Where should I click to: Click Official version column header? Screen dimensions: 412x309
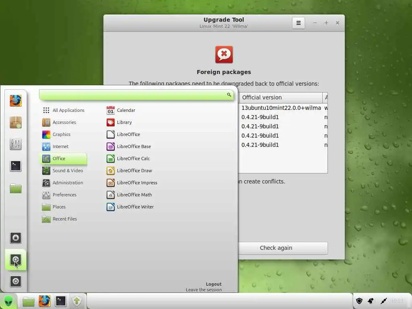(x=280, y=97)
